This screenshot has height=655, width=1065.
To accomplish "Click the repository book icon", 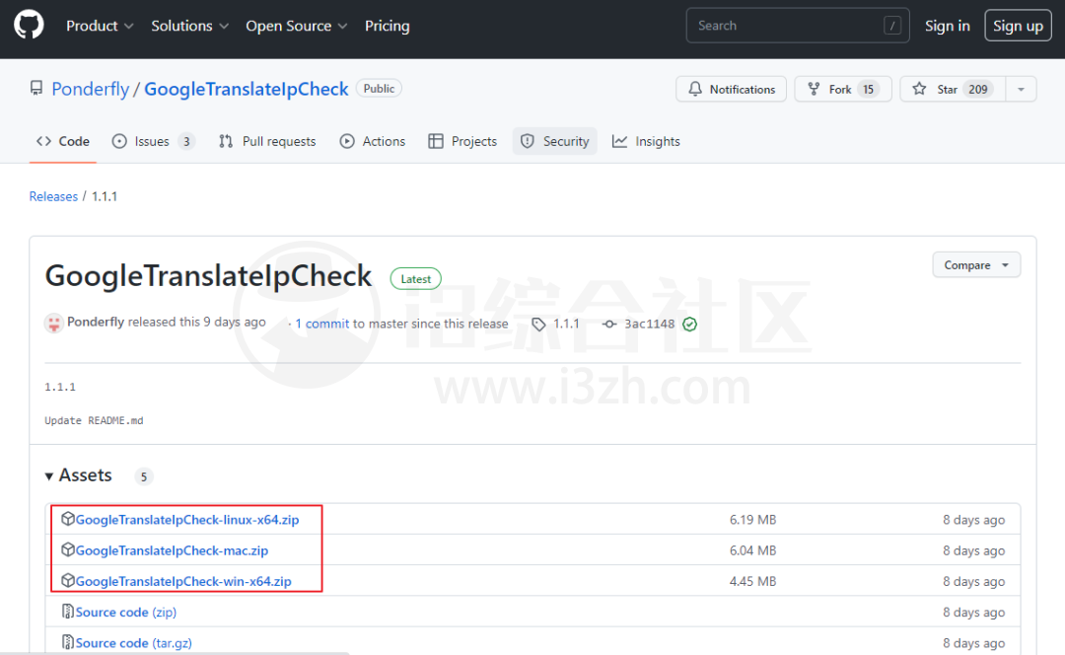I will point(36,89).
